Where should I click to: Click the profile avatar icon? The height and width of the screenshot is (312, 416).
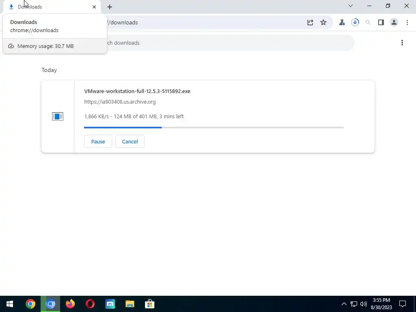[394, 23]
